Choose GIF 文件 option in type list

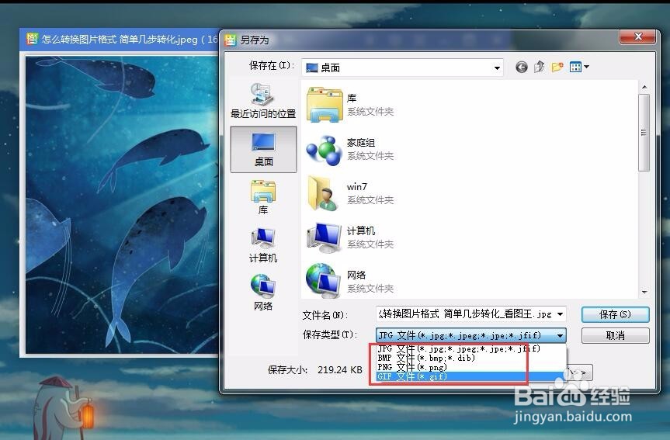[x=471, y=376]
